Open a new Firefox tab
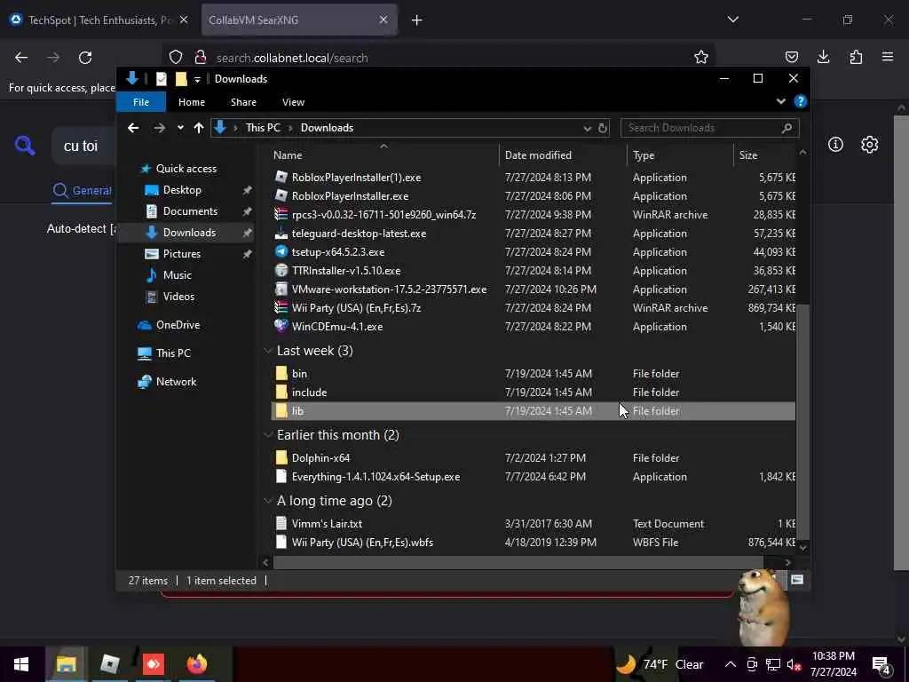Screen dimensions: 909x682 pos(417,20)
